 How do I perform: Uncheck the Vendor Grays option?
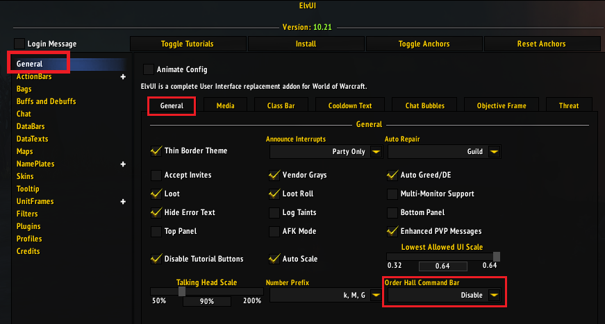274,176
